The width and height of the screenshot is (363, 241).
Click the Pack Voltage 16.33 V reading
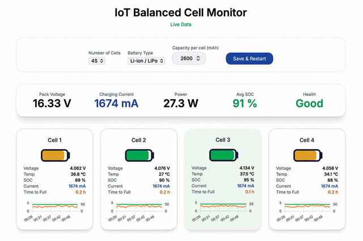52,103
